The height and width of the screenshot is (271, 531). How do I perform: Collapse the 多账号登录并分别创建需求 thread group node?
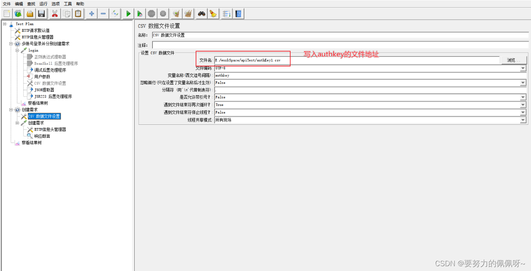11,43
